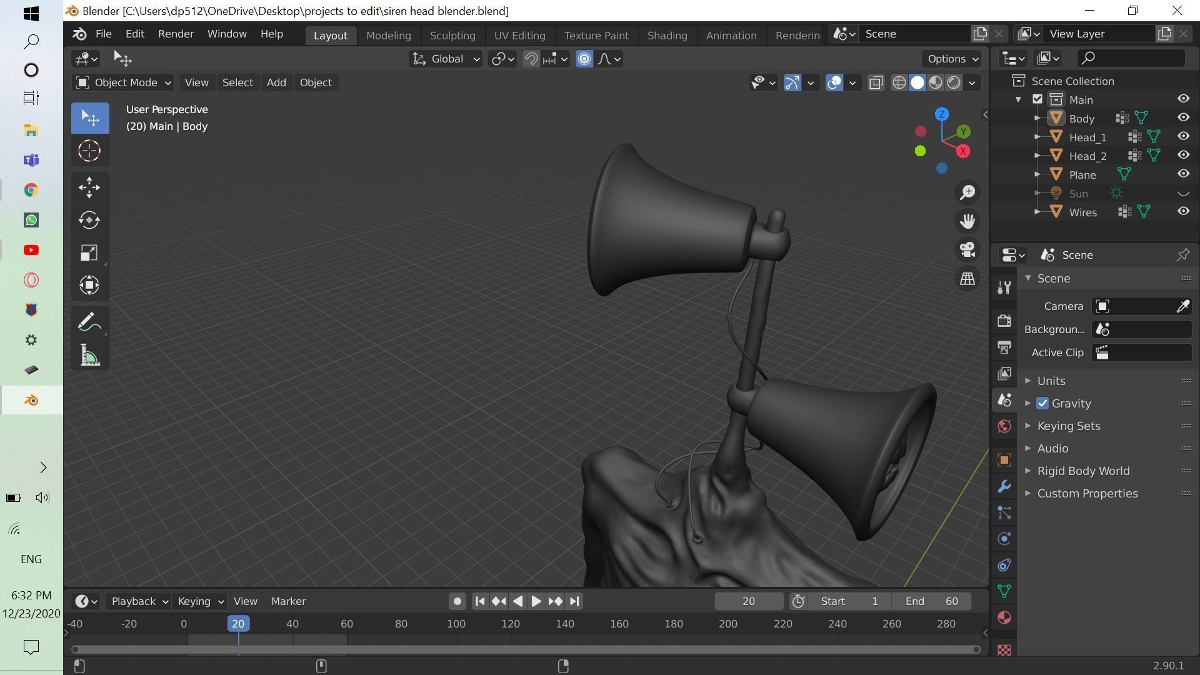Open the Tool properties tab
1200x675 pixels.
(1004, 287)
